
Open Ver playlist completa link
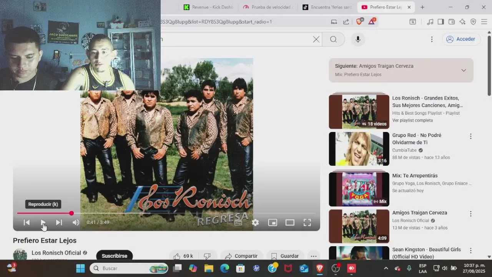(x=412, y=120)
